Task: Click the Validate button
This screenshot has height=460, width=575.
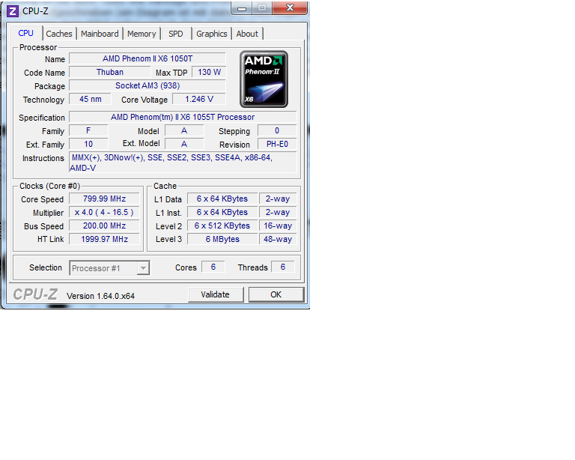Action: point(216,294)
